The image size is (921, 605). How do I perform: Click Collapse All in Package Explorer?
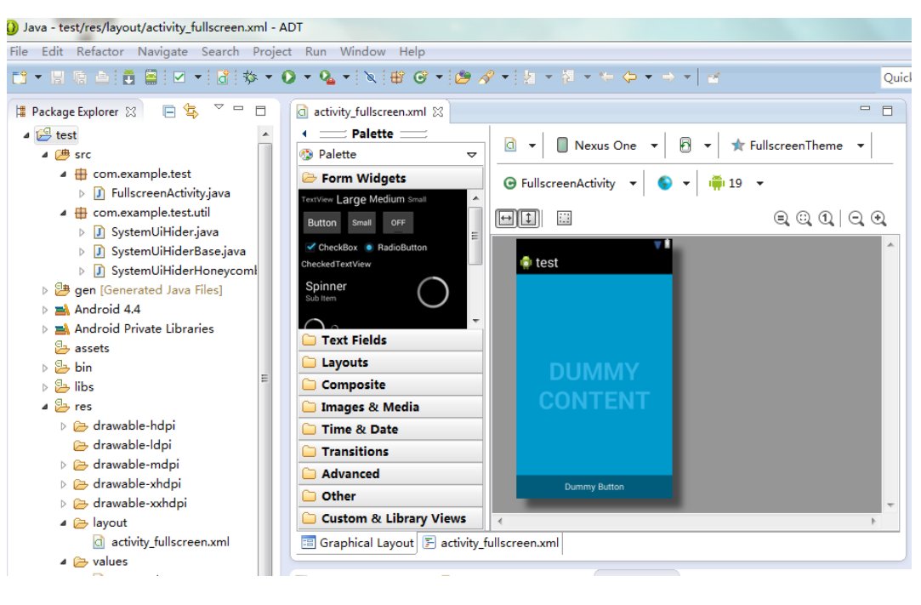tap(169, 111)
